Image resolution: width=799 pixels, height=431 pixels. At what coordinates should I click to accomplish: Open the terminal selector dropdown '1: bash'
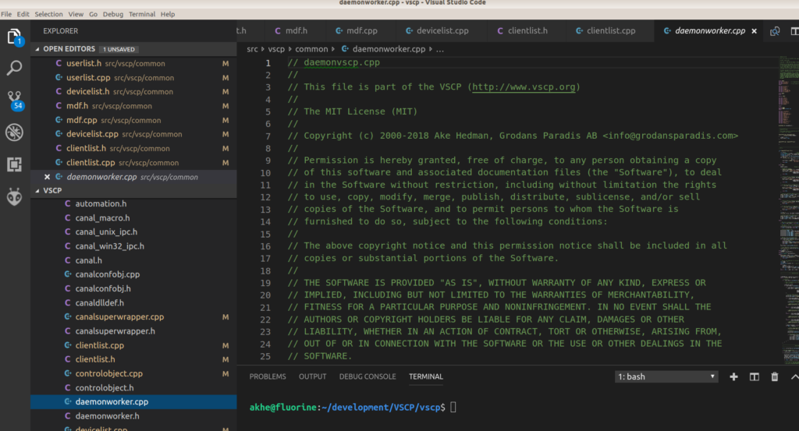click(666, 376)
